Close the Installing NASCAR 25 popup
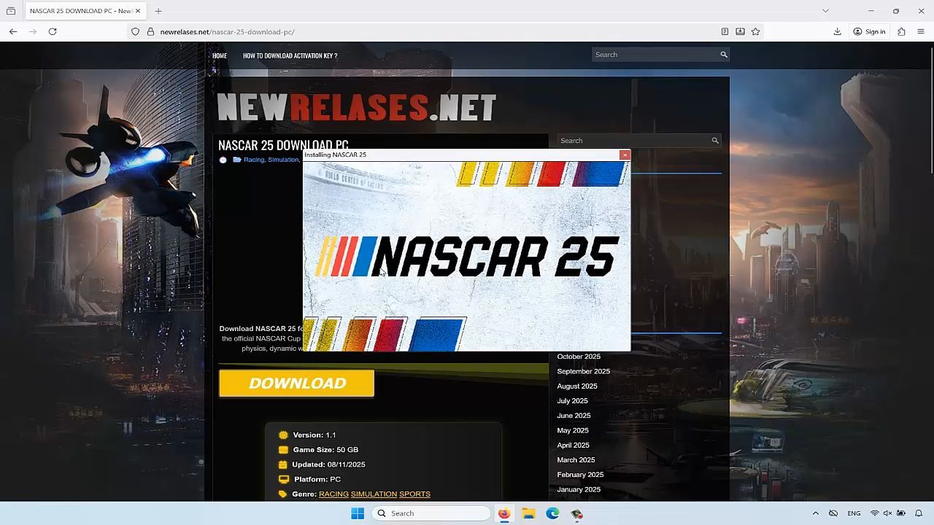Image resolution: width=934 pixels, height=525 pixels. pos(625,155)
